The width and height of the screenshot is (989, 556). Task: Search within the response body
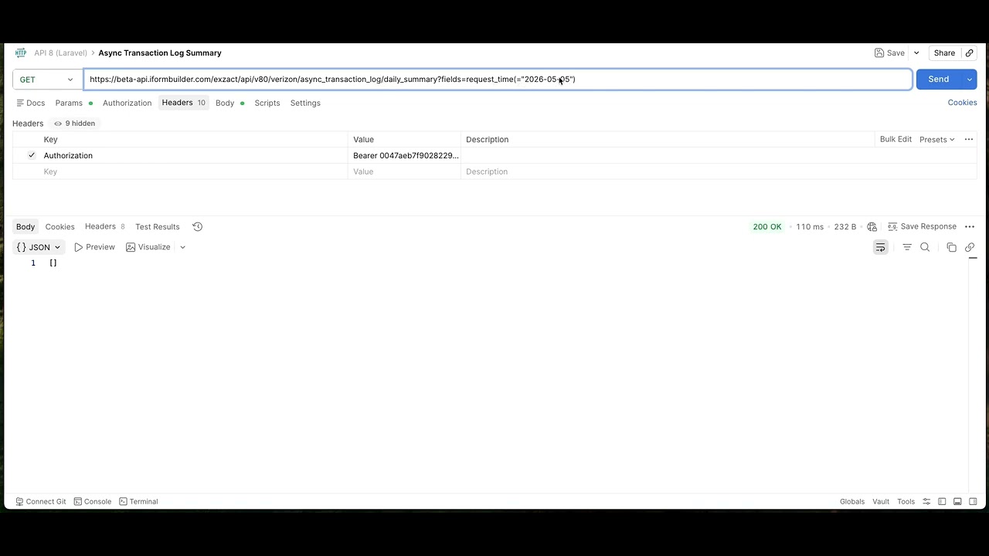(925, 247)
